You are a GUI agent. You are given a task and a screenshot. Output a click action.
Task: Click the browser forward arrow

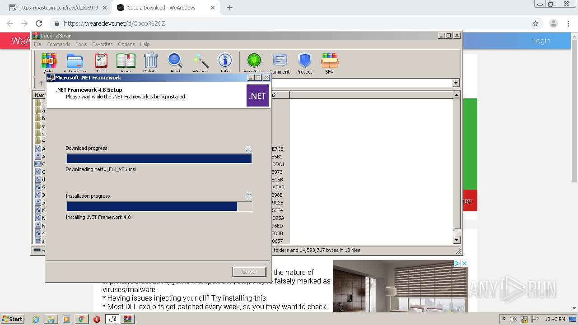click(24, 23)
